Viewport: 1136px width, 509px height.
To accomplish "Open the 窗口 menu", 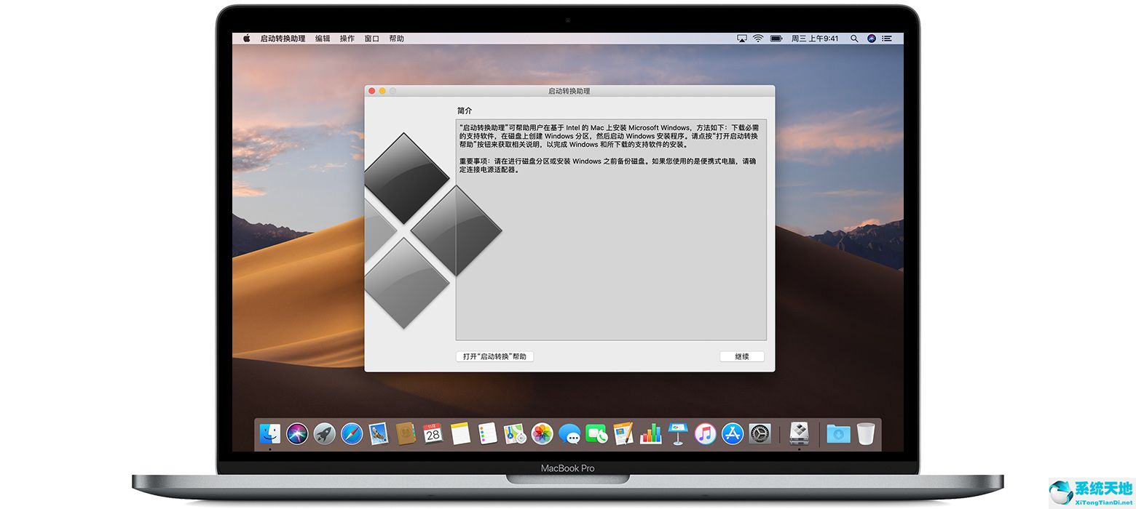I will pos(372,39).
